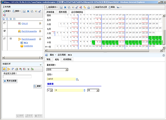Click the calendar preview vertical scrollbar down arrow

pyautogui.click(x=164, y=48)
